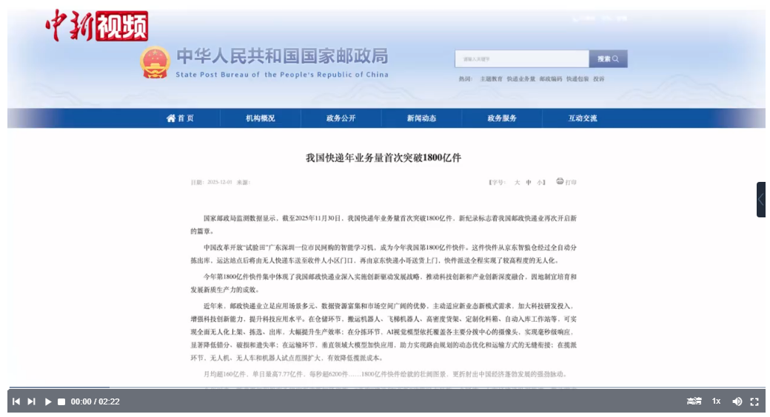Screen dimensions: 770x417
Task: Expand the side panel arrow tab
Action: [760, 199]
